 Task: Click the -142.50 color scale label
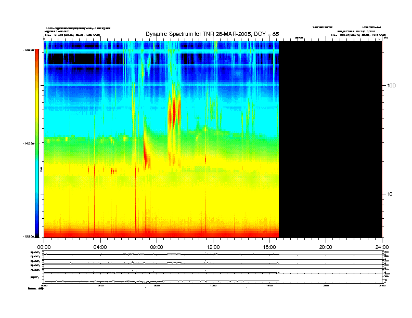(29, 143)
